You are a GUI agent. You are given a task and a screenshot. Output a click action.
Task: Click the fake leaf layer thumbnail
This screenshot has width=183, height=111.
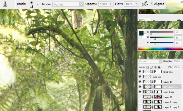147,77
